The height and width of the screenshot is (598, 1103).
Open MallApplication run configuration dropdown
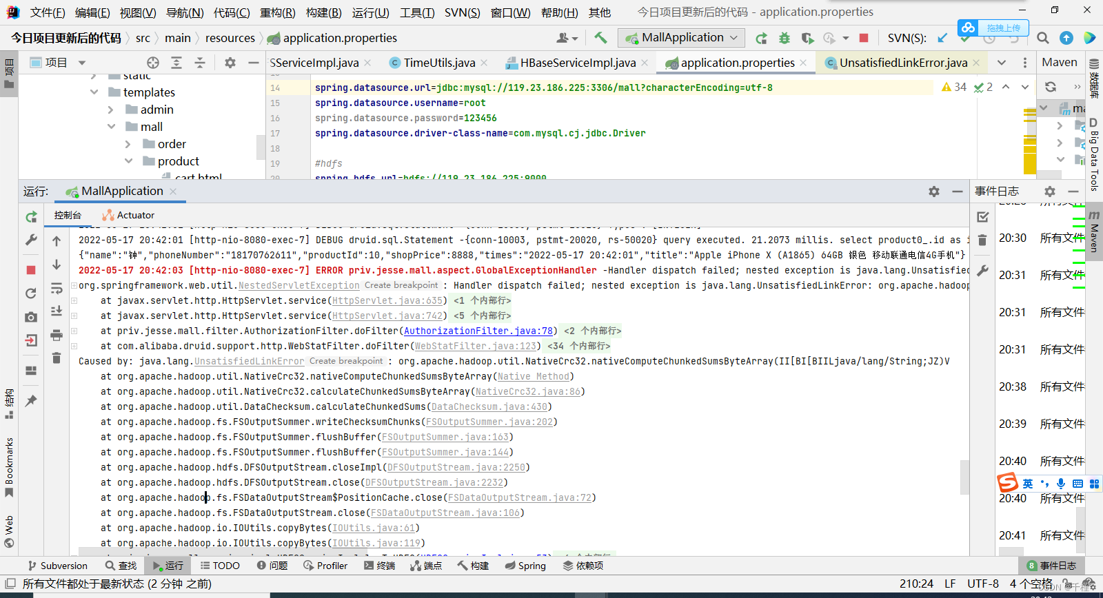coord(682,38)
